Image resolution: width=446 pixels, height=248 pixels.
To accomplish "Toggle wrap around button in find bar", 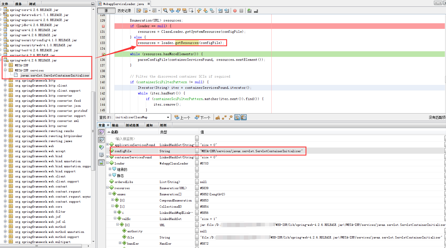I will click(x=244, y=117).
